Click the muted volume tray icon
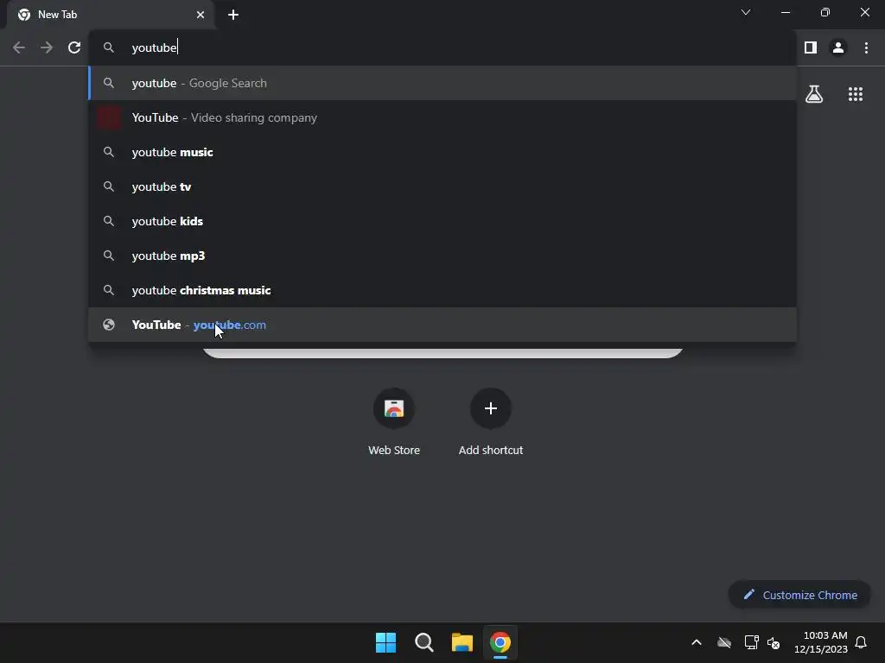The image size is (885, 663). [774, 642]
